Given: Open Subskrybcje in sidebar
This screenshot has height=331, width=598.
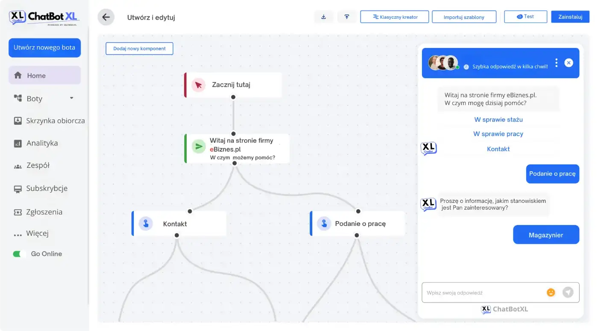Looking at the screenshot, I should tap(47, 188).
